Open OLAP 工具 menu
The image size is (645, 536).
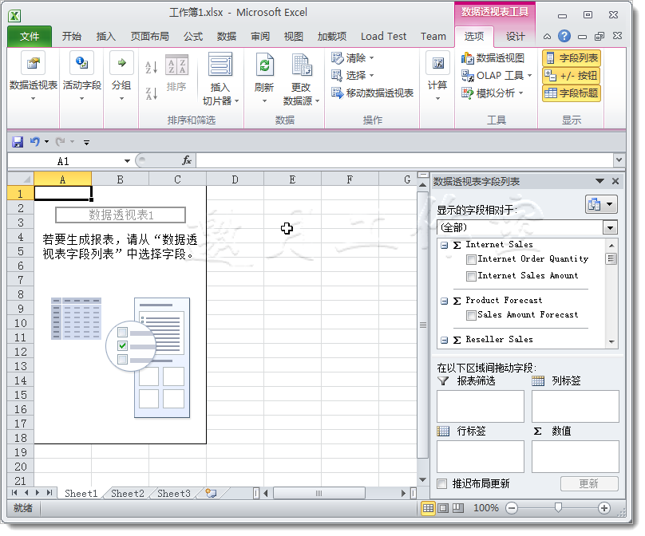pyautogui.click(x=497, y=75)
